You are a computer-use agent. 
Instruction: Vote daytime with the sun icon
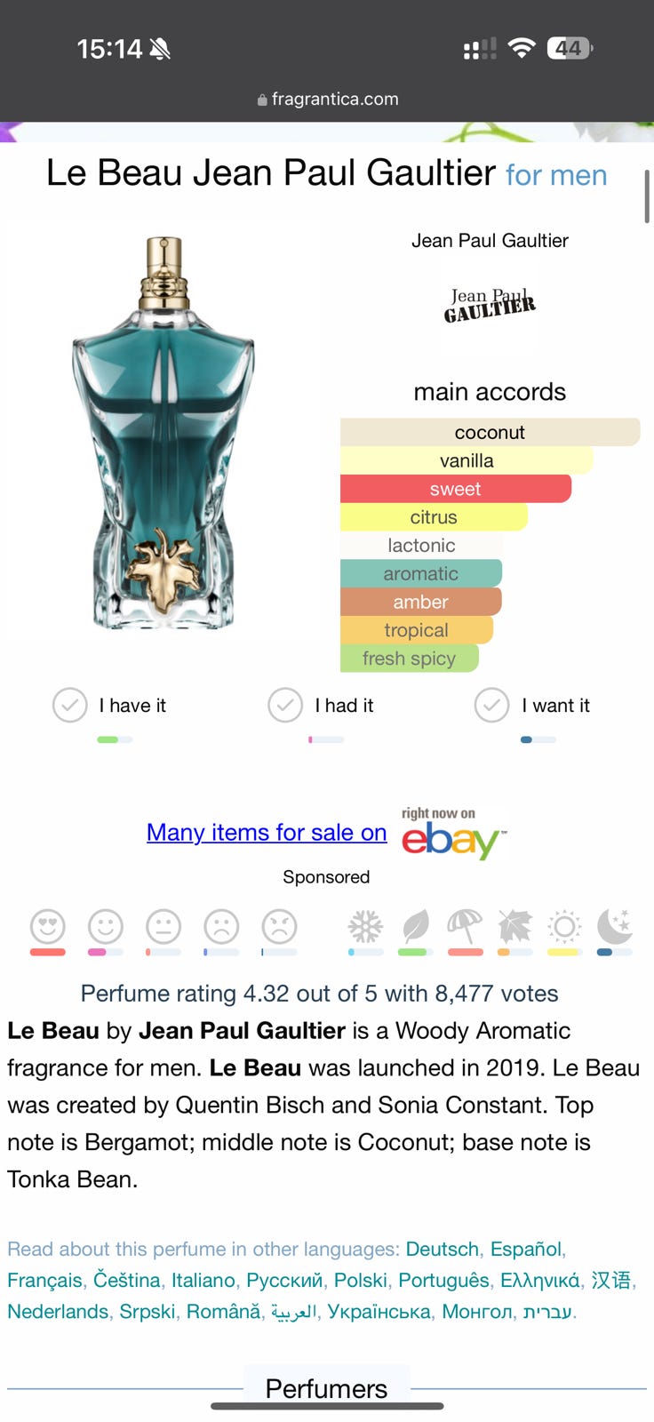coord(564,927)
